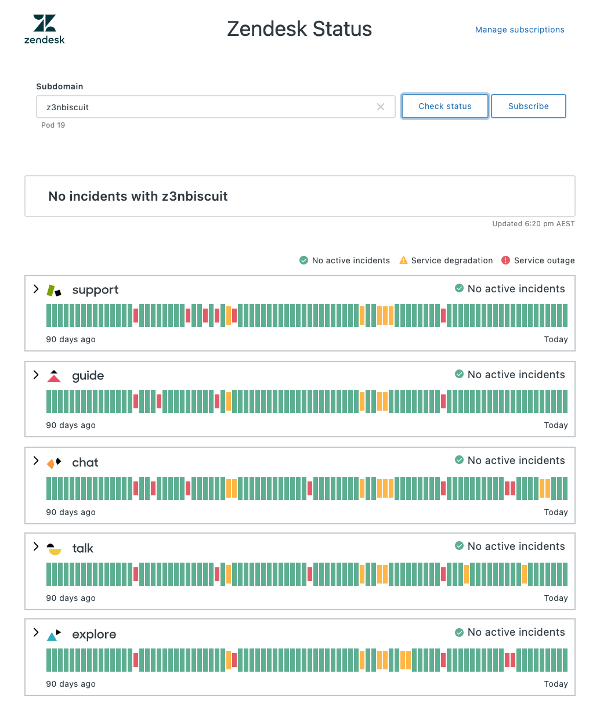Viewport: 600px width, 703px height.
Task: Click the 'talk' product name
Action: point(83,548)
